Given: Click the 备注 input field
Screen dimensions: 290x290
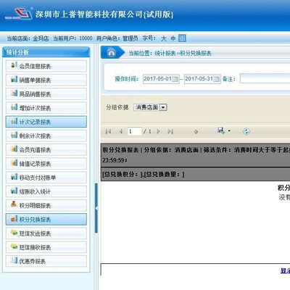Looking at the screenshot, I should point(265,79).
